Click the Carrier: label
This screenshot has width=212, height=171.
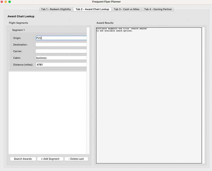[x=17, y=51]
